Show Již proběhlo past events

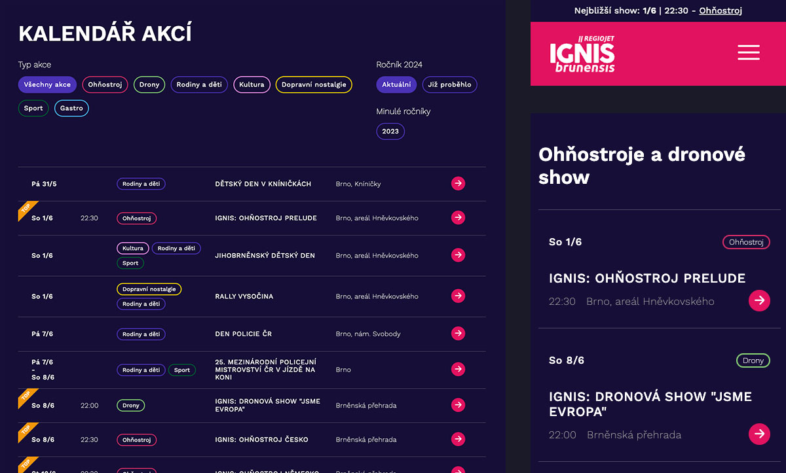point(449,85)
